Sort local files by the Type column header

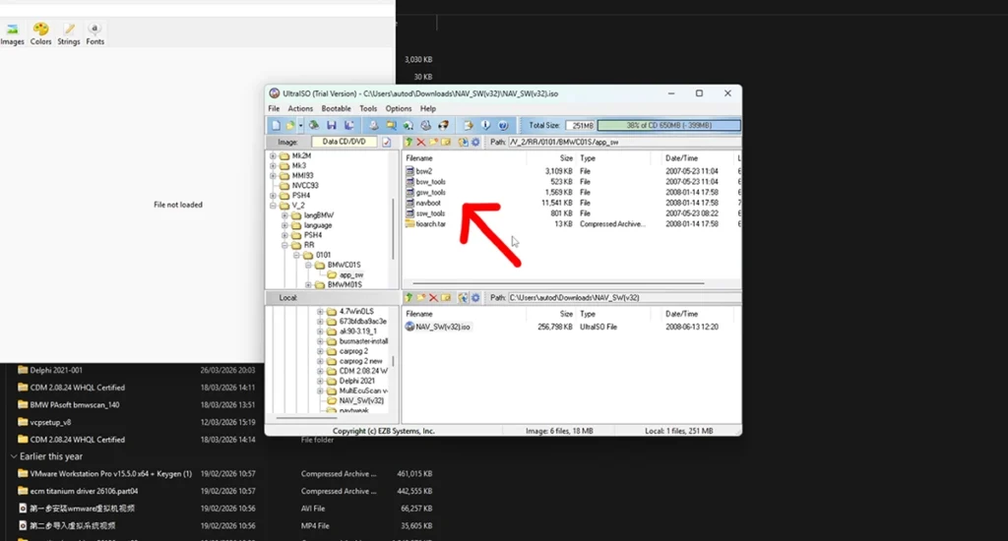588,314
